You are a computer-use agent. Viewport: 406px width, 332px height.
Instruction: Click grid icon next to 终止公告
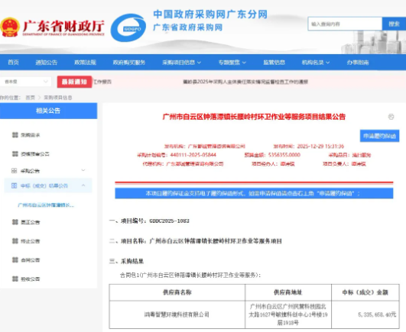pyautogui.click(x=15, y=241)
